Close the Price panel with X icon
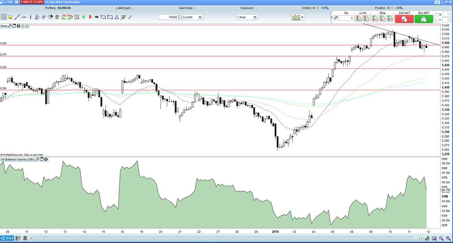 point(18,26)
